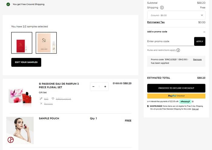Viewport: 212px width, 150px height.
Task: Collapse the Add a promo code section
Action: (204, 32)
